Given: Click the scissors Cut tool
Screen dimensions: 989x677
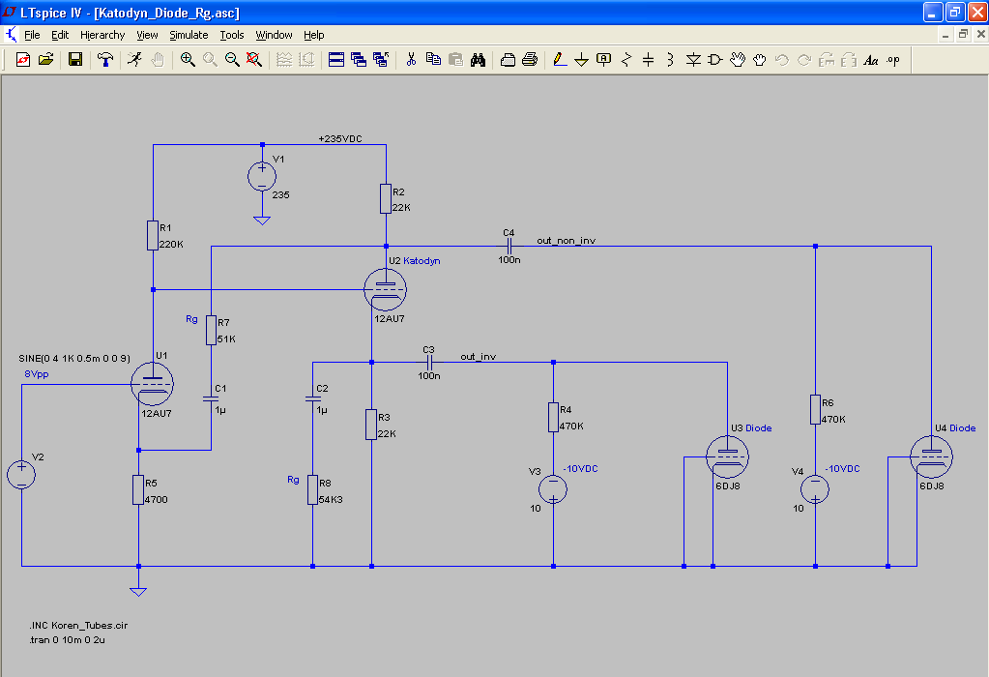Looking at the screenshot, I should click(x=411, y=60).
